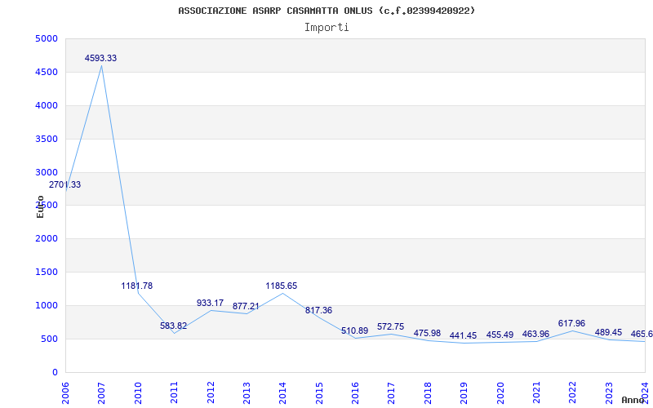Click the 2701.33 data label for 2006

click(x=64, y=184)
